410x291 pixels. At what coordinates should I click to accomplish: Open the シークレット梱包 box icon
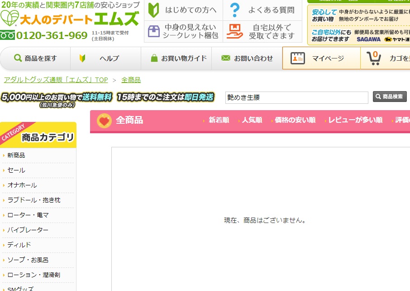click(x=154, y=31)
